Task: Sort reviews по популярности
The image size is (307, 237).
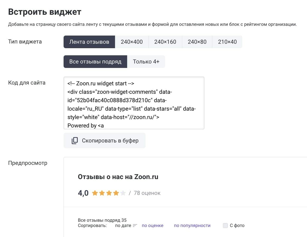Action: click(192, 226)
